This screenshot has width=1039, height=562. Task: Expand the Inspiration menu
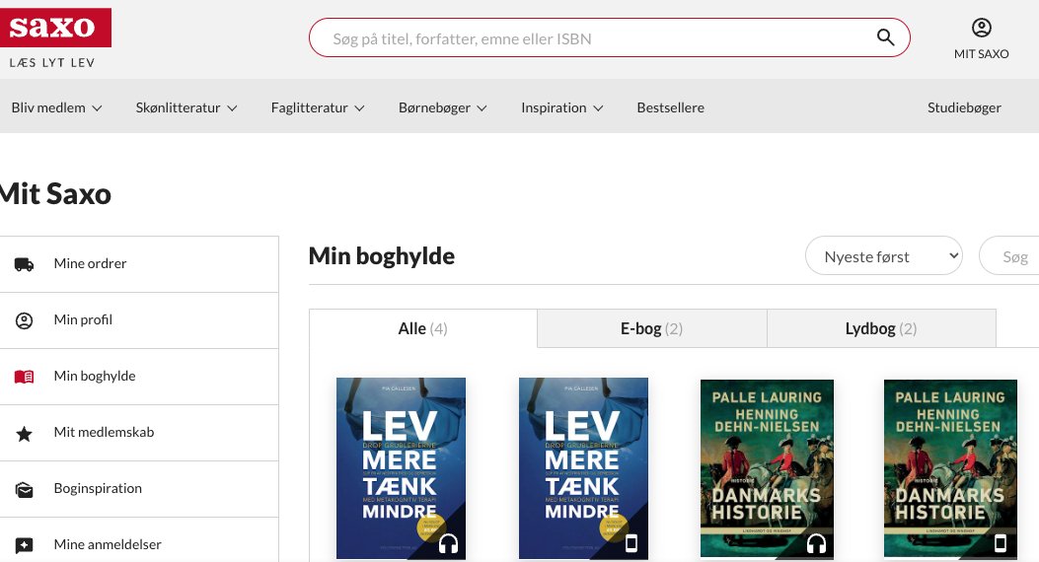click(x=561, y=107)
